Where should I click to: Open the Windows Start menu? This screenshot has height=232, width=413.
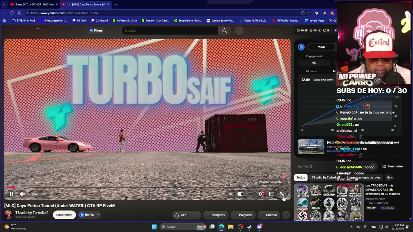click(154, 227)
